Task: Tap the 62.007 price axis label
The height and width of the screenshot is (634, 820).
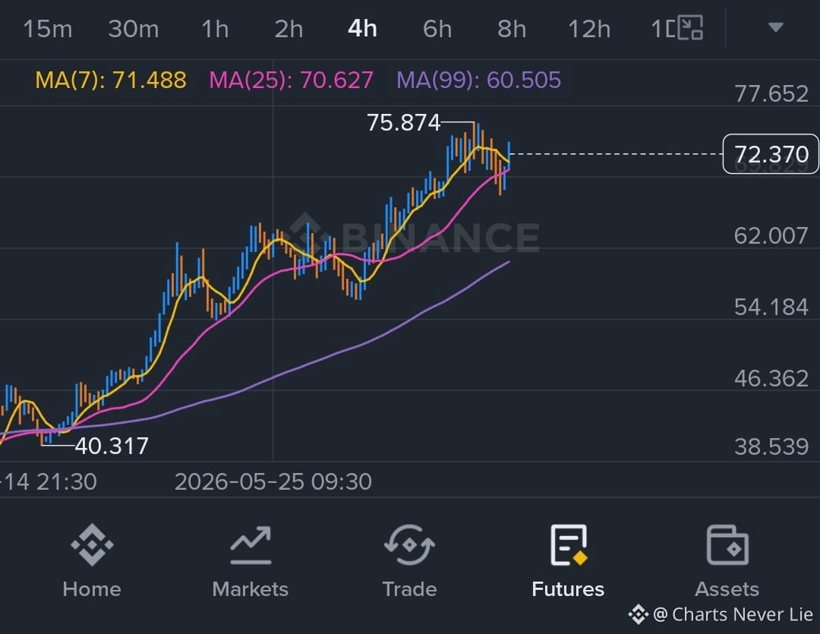Action: point(771,236)
